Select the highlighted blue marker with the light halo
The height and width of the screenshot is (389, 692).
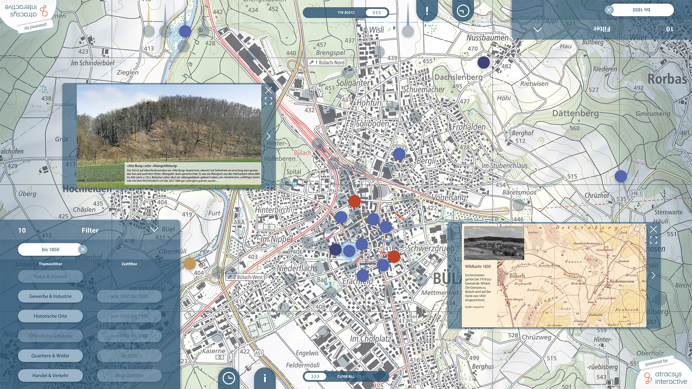tap(349, 251)
